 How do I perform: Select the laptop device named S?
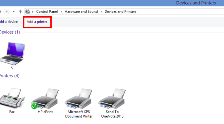pos(13,53)
